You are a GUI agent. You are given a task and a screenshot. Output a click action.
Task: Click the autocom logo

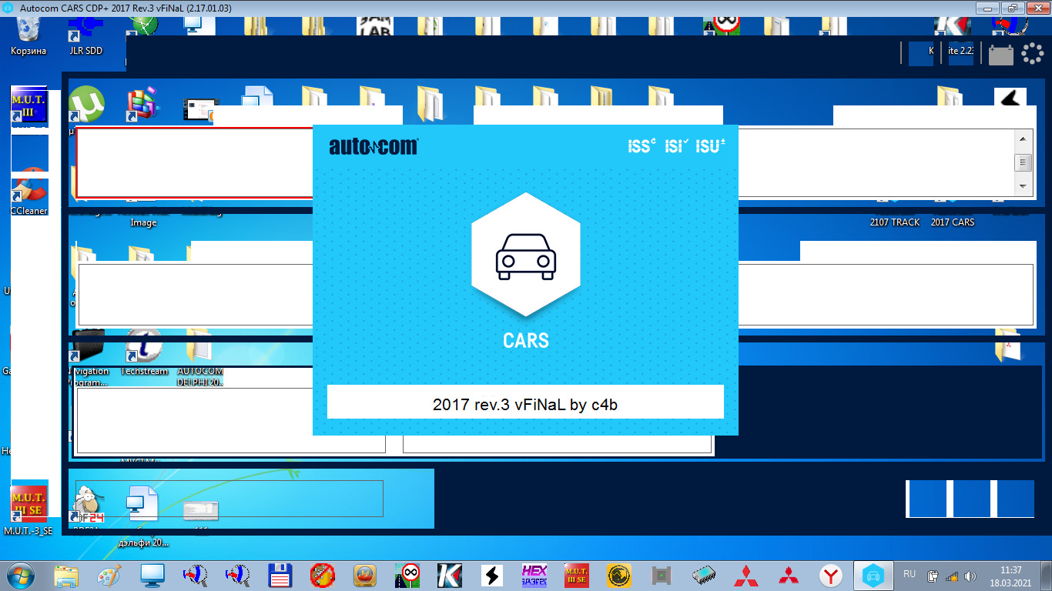pos(374,146)
